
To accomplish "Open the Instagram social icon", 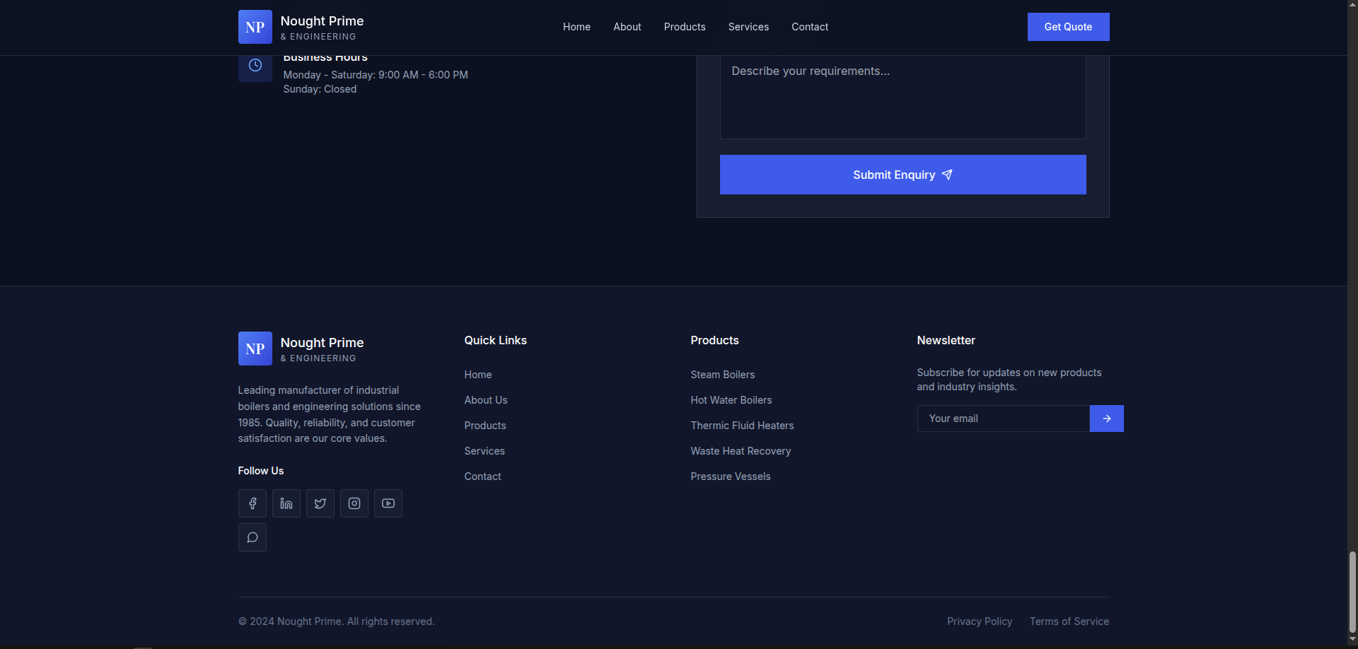I will [354, 503].
